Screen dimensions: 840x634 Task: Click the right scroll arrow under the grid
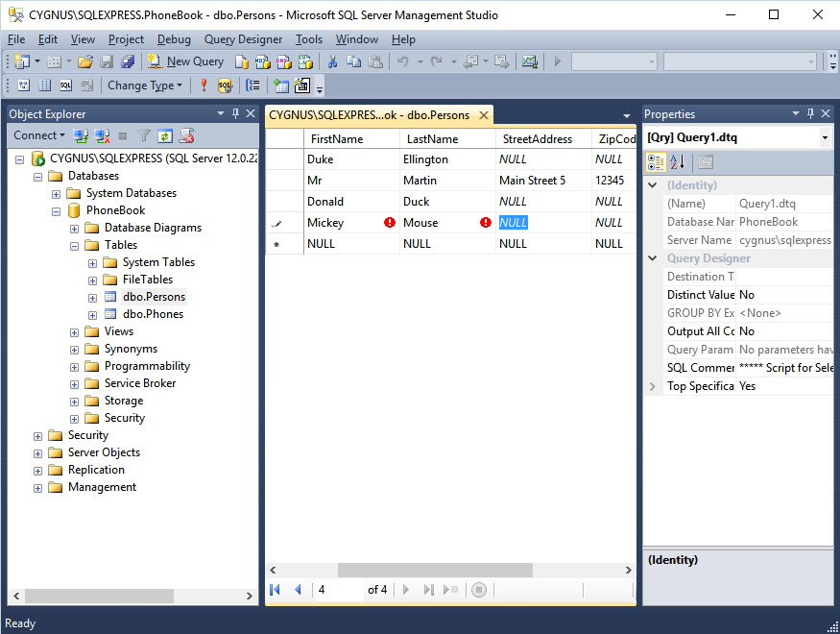tap(629, 570)
